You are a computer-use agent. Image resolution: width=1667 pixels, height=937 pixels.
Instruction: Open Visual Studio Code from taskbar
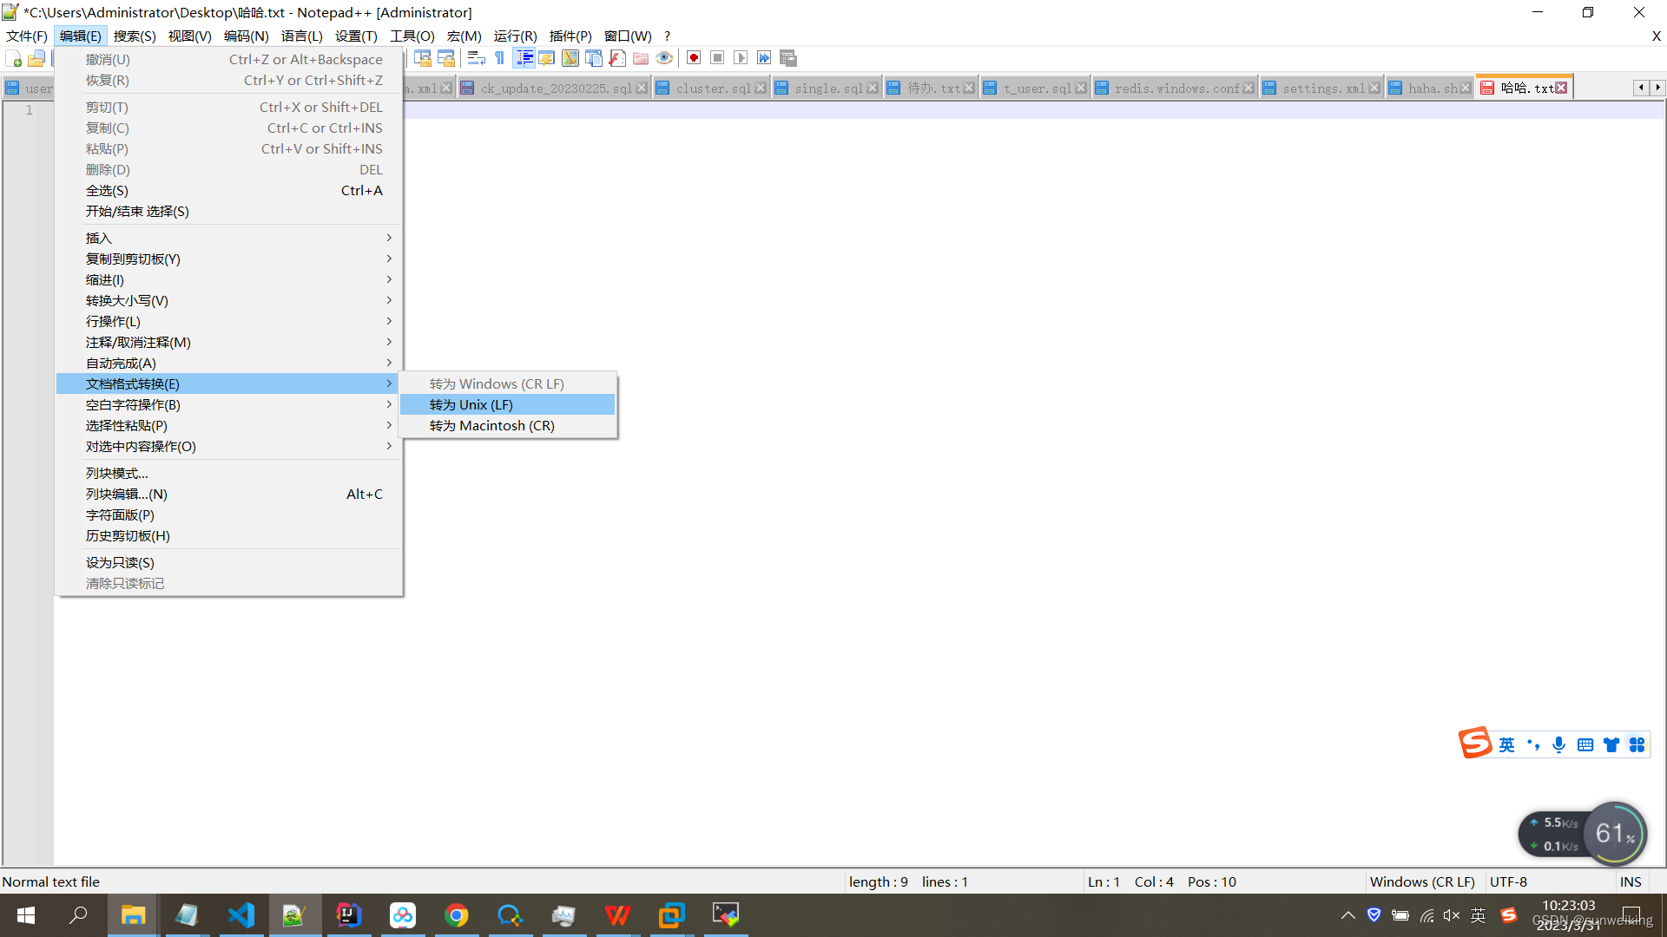pos(240,915)
